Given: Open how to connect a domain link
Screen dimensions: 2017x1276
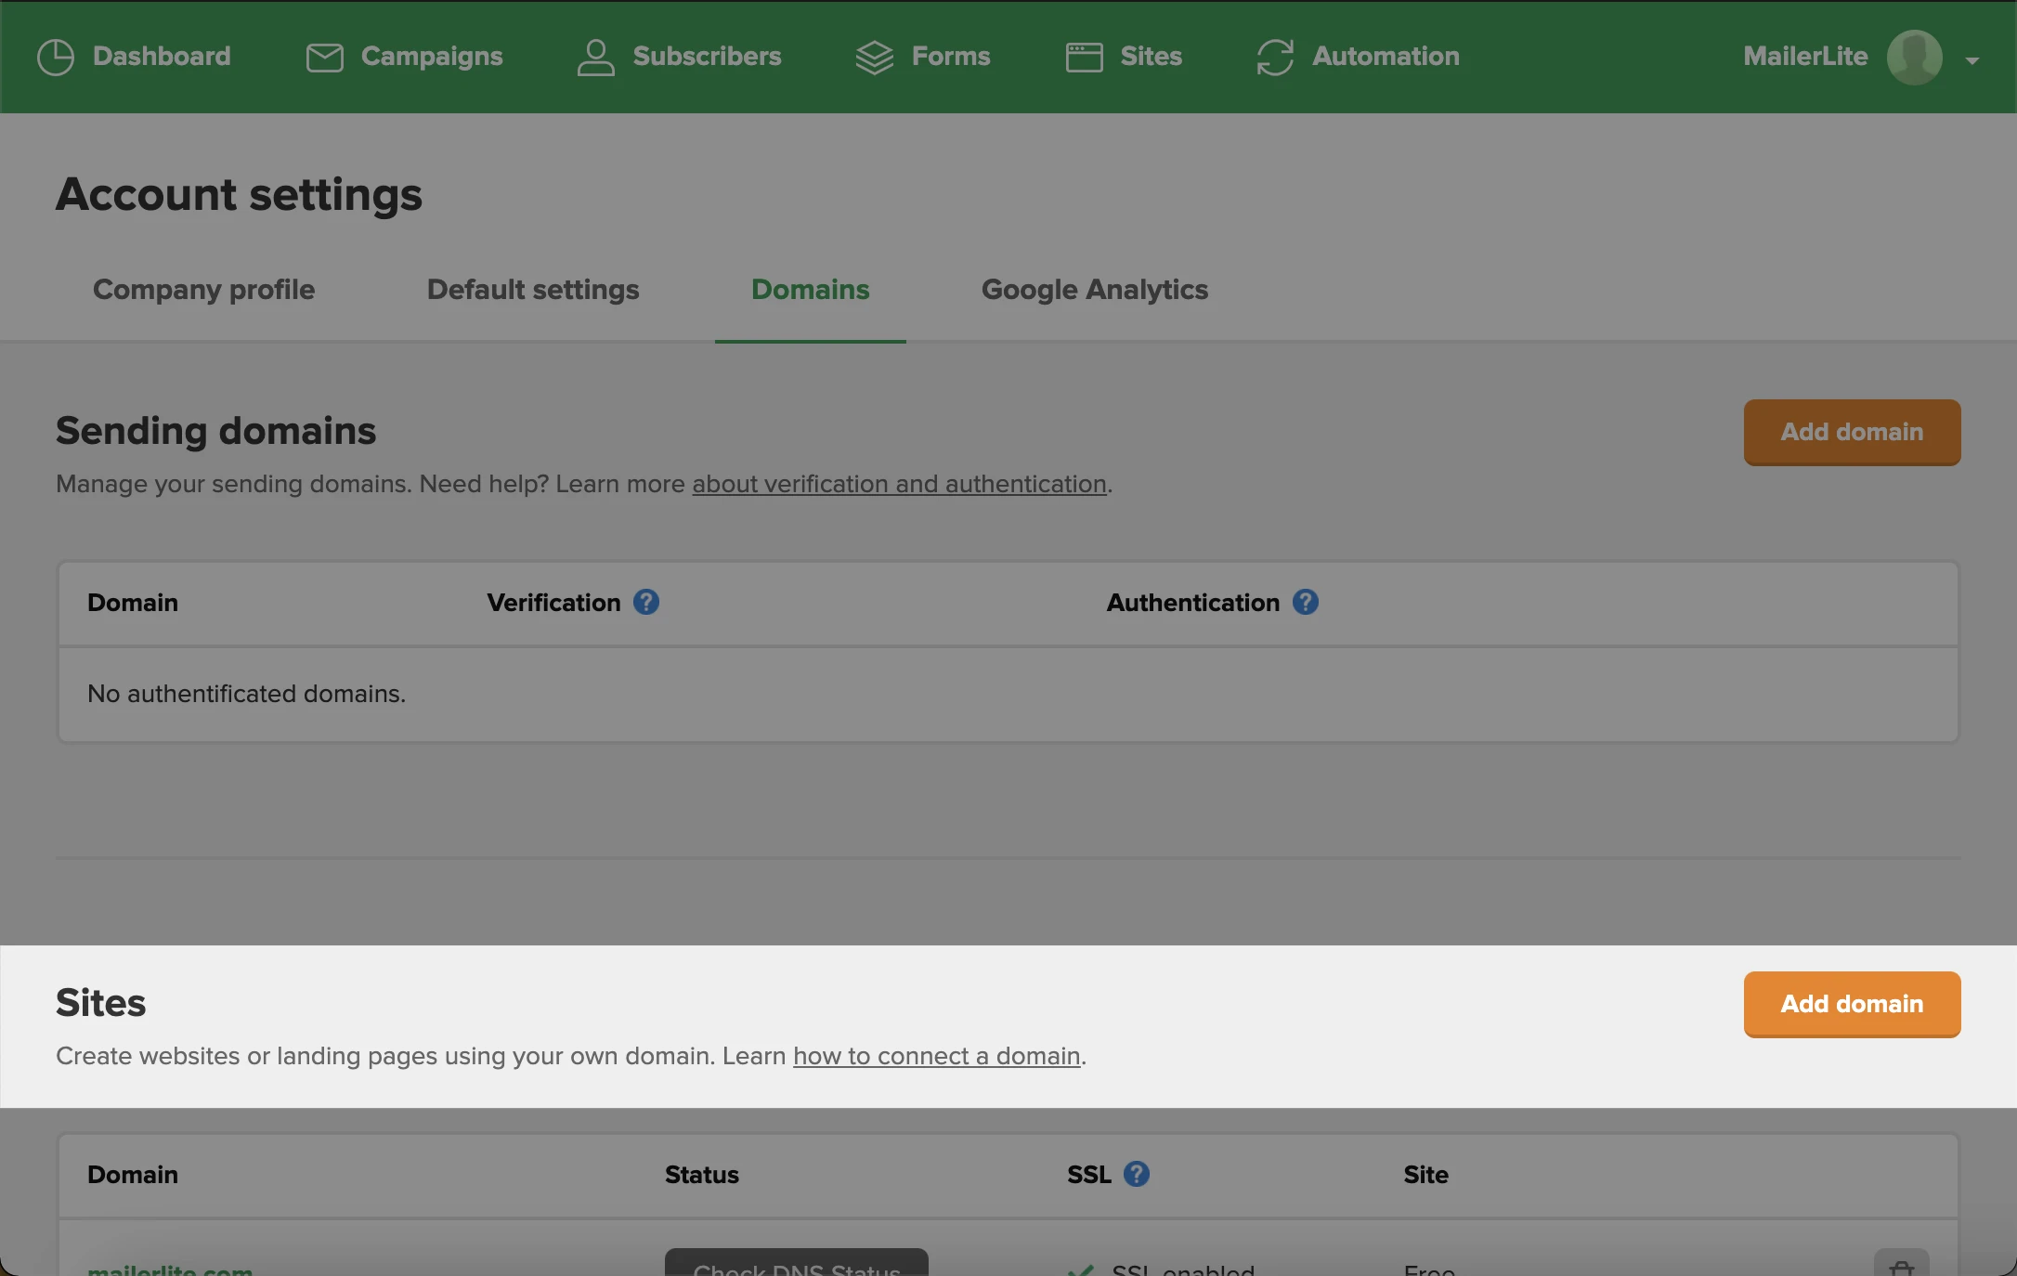Looking at the screenshot, I should (x=936, y=1056).
